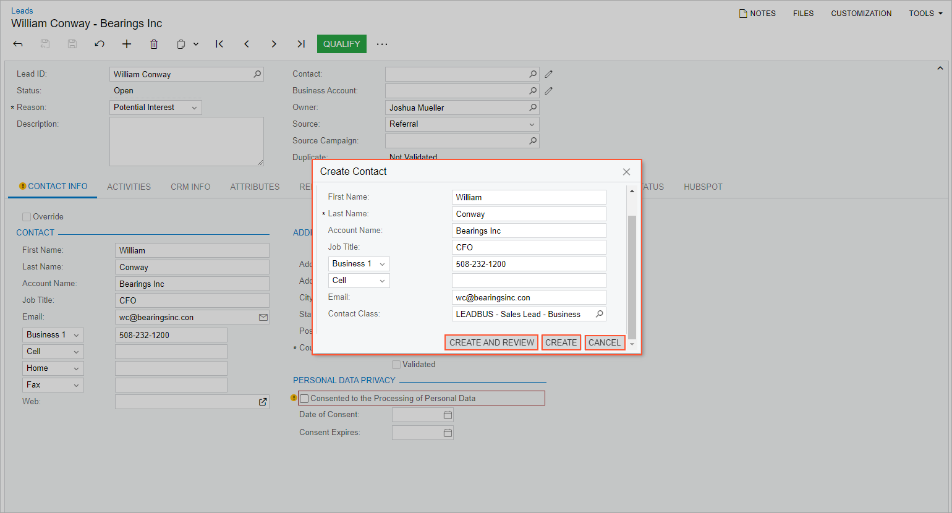
Task: Open the more actions ellipsis menu
Action: 382,44
